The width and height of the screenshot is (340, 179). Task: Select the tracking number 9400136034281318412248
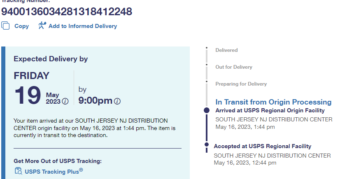(x=67, y=12)
